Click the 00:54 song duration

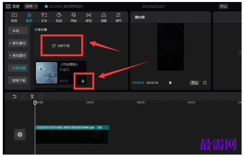(64, 81)
